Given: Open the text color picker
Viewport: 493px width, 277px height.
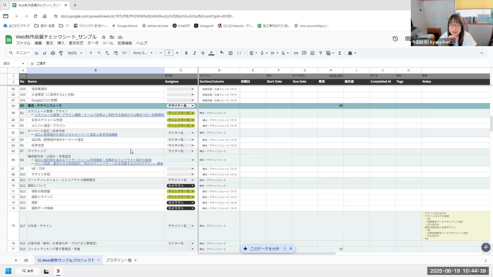Looking at the screenshot, I should 211,53.
